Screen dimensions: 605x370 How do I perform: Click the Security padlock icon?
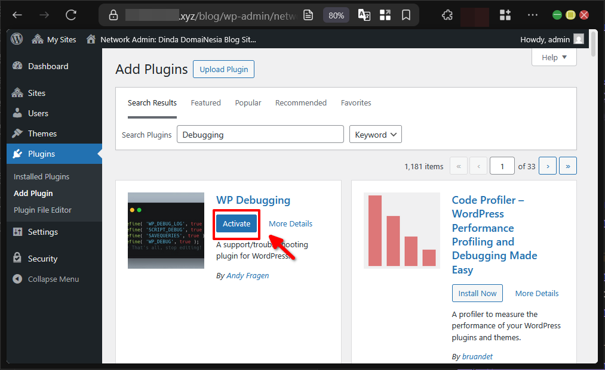coord(17,258)
